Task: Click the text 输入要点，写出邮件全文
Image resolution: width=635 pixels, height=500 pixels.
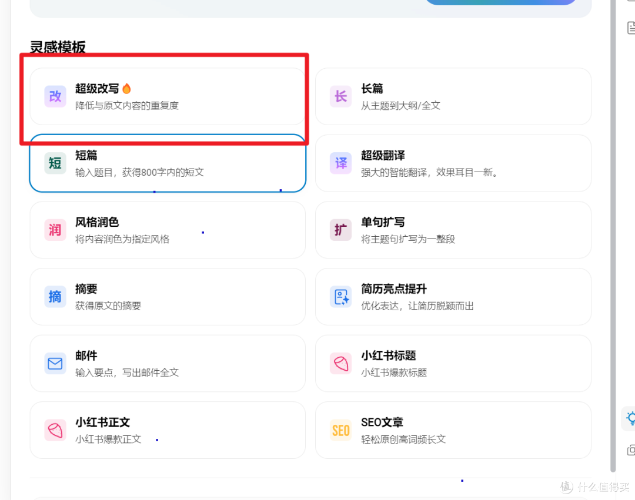Action: [x=127, y=373]
